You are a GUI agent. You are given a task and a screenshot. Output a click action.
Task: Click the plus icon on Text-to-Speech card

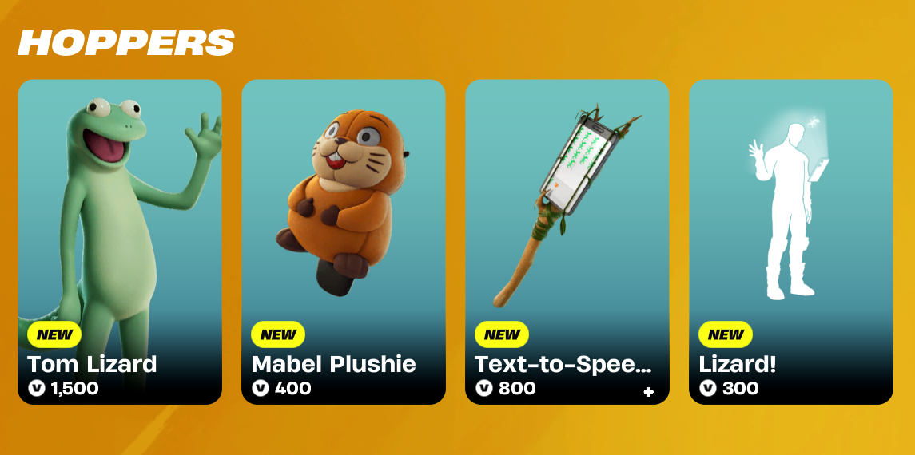pos(648,392)
